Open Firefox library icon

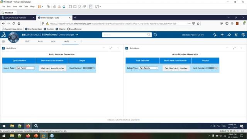point(222,24)
